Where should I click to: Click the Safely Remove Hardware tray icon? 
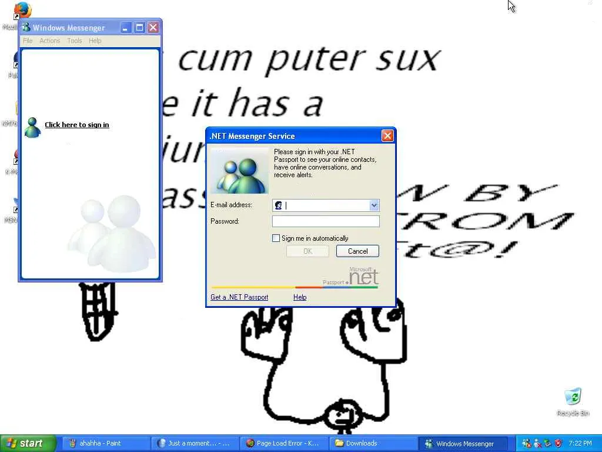coord(547,443)
